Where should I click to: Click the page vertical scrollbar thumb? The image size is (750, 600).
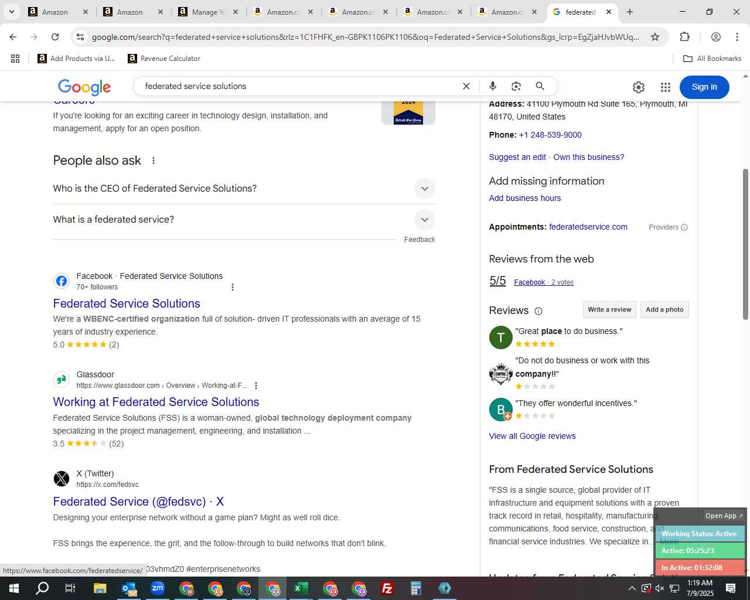click(x=746, y=244)
